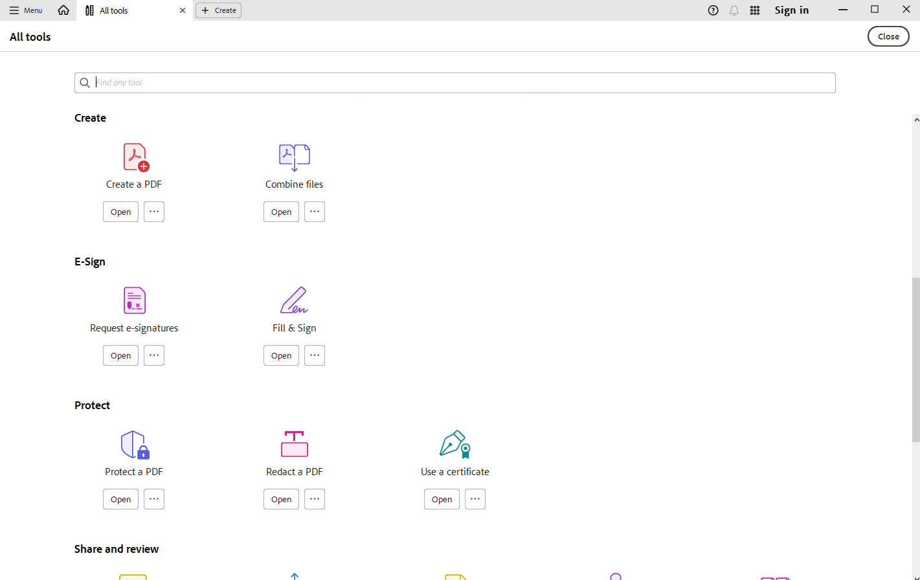The width and height of the screenshot is (920, 580).
Task: Open the apps grid icon
Action: (x=754, y=10)
